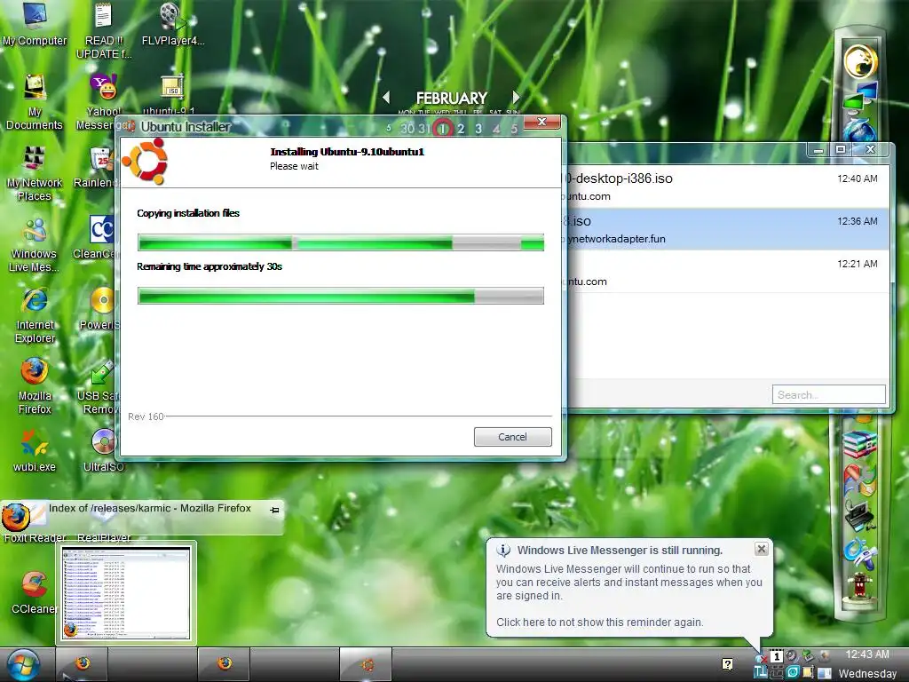The height and width of the screenshot is (682, 909).
Task: Select the 12:36 AM highlighted download entry
Action: (x=727, y=229)
